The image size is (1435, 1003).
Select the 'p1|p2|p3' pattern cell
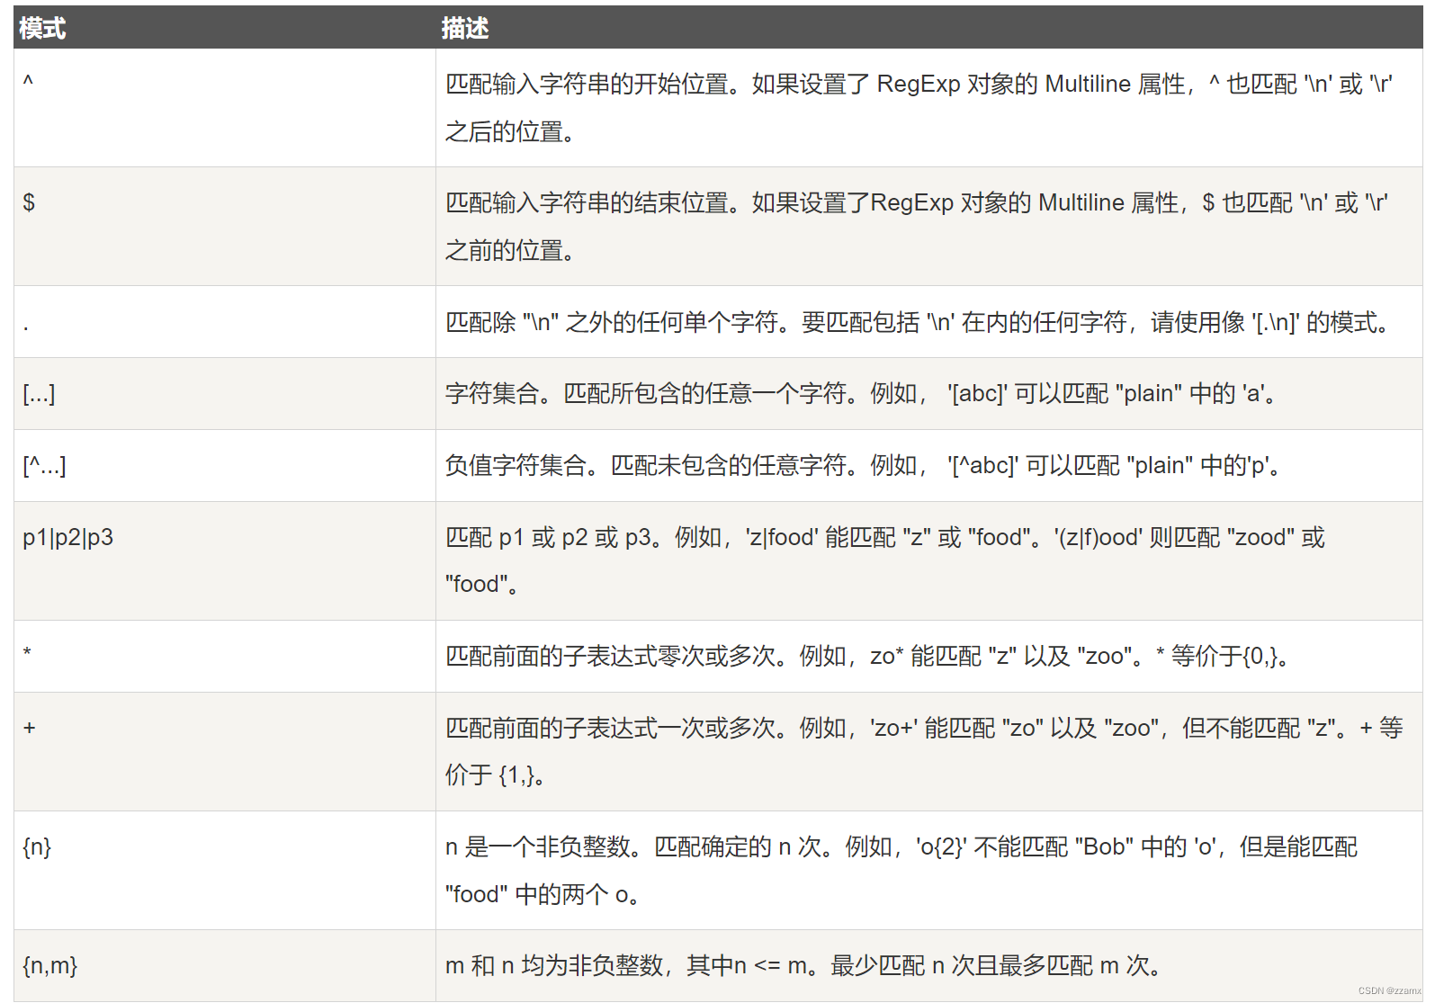pyautogui.click(x=225, y=561)
